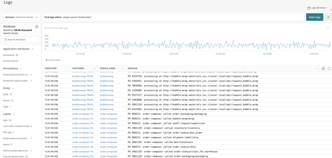The height and width of the screenshot is (158, 332).
Task: Select the Hostname 45 attribute
Action: (x=11, y=55)
